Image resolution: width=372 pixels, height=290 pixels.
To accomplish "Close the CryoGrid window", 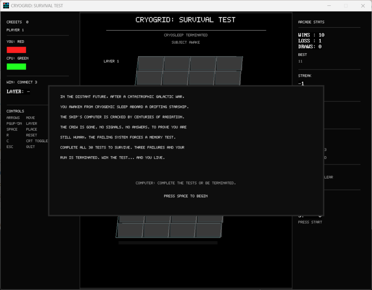I will [x=363, y=6].
